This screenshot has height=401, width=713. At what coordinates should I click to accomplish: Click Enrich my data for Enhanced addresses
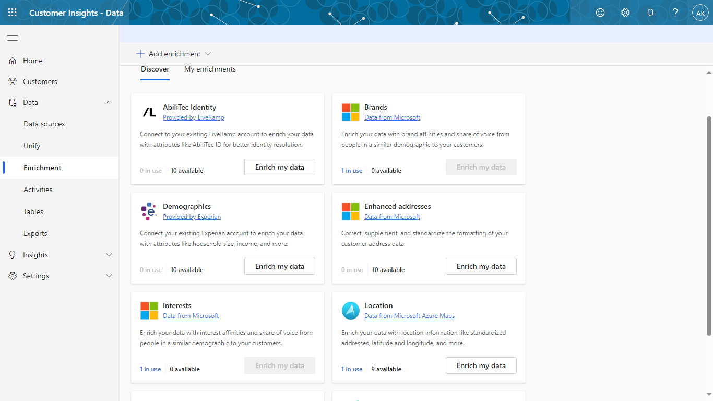(x=481, y=266)
